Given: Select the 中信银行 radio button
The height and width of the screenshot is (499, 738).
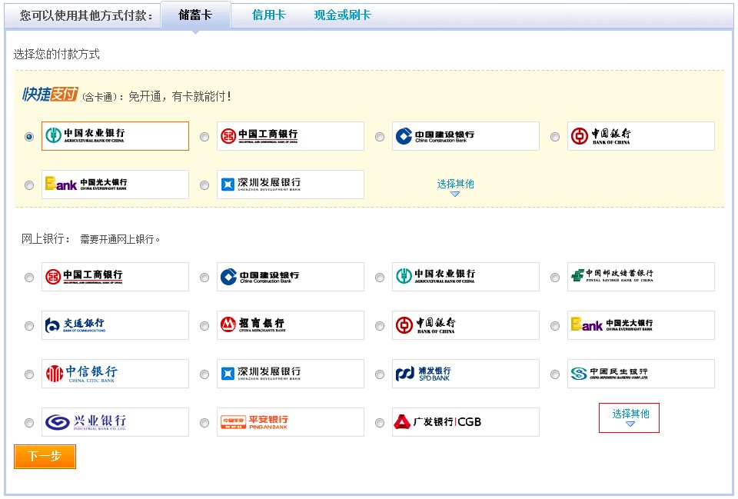Looking at the screenshot, I should (29, 374).
